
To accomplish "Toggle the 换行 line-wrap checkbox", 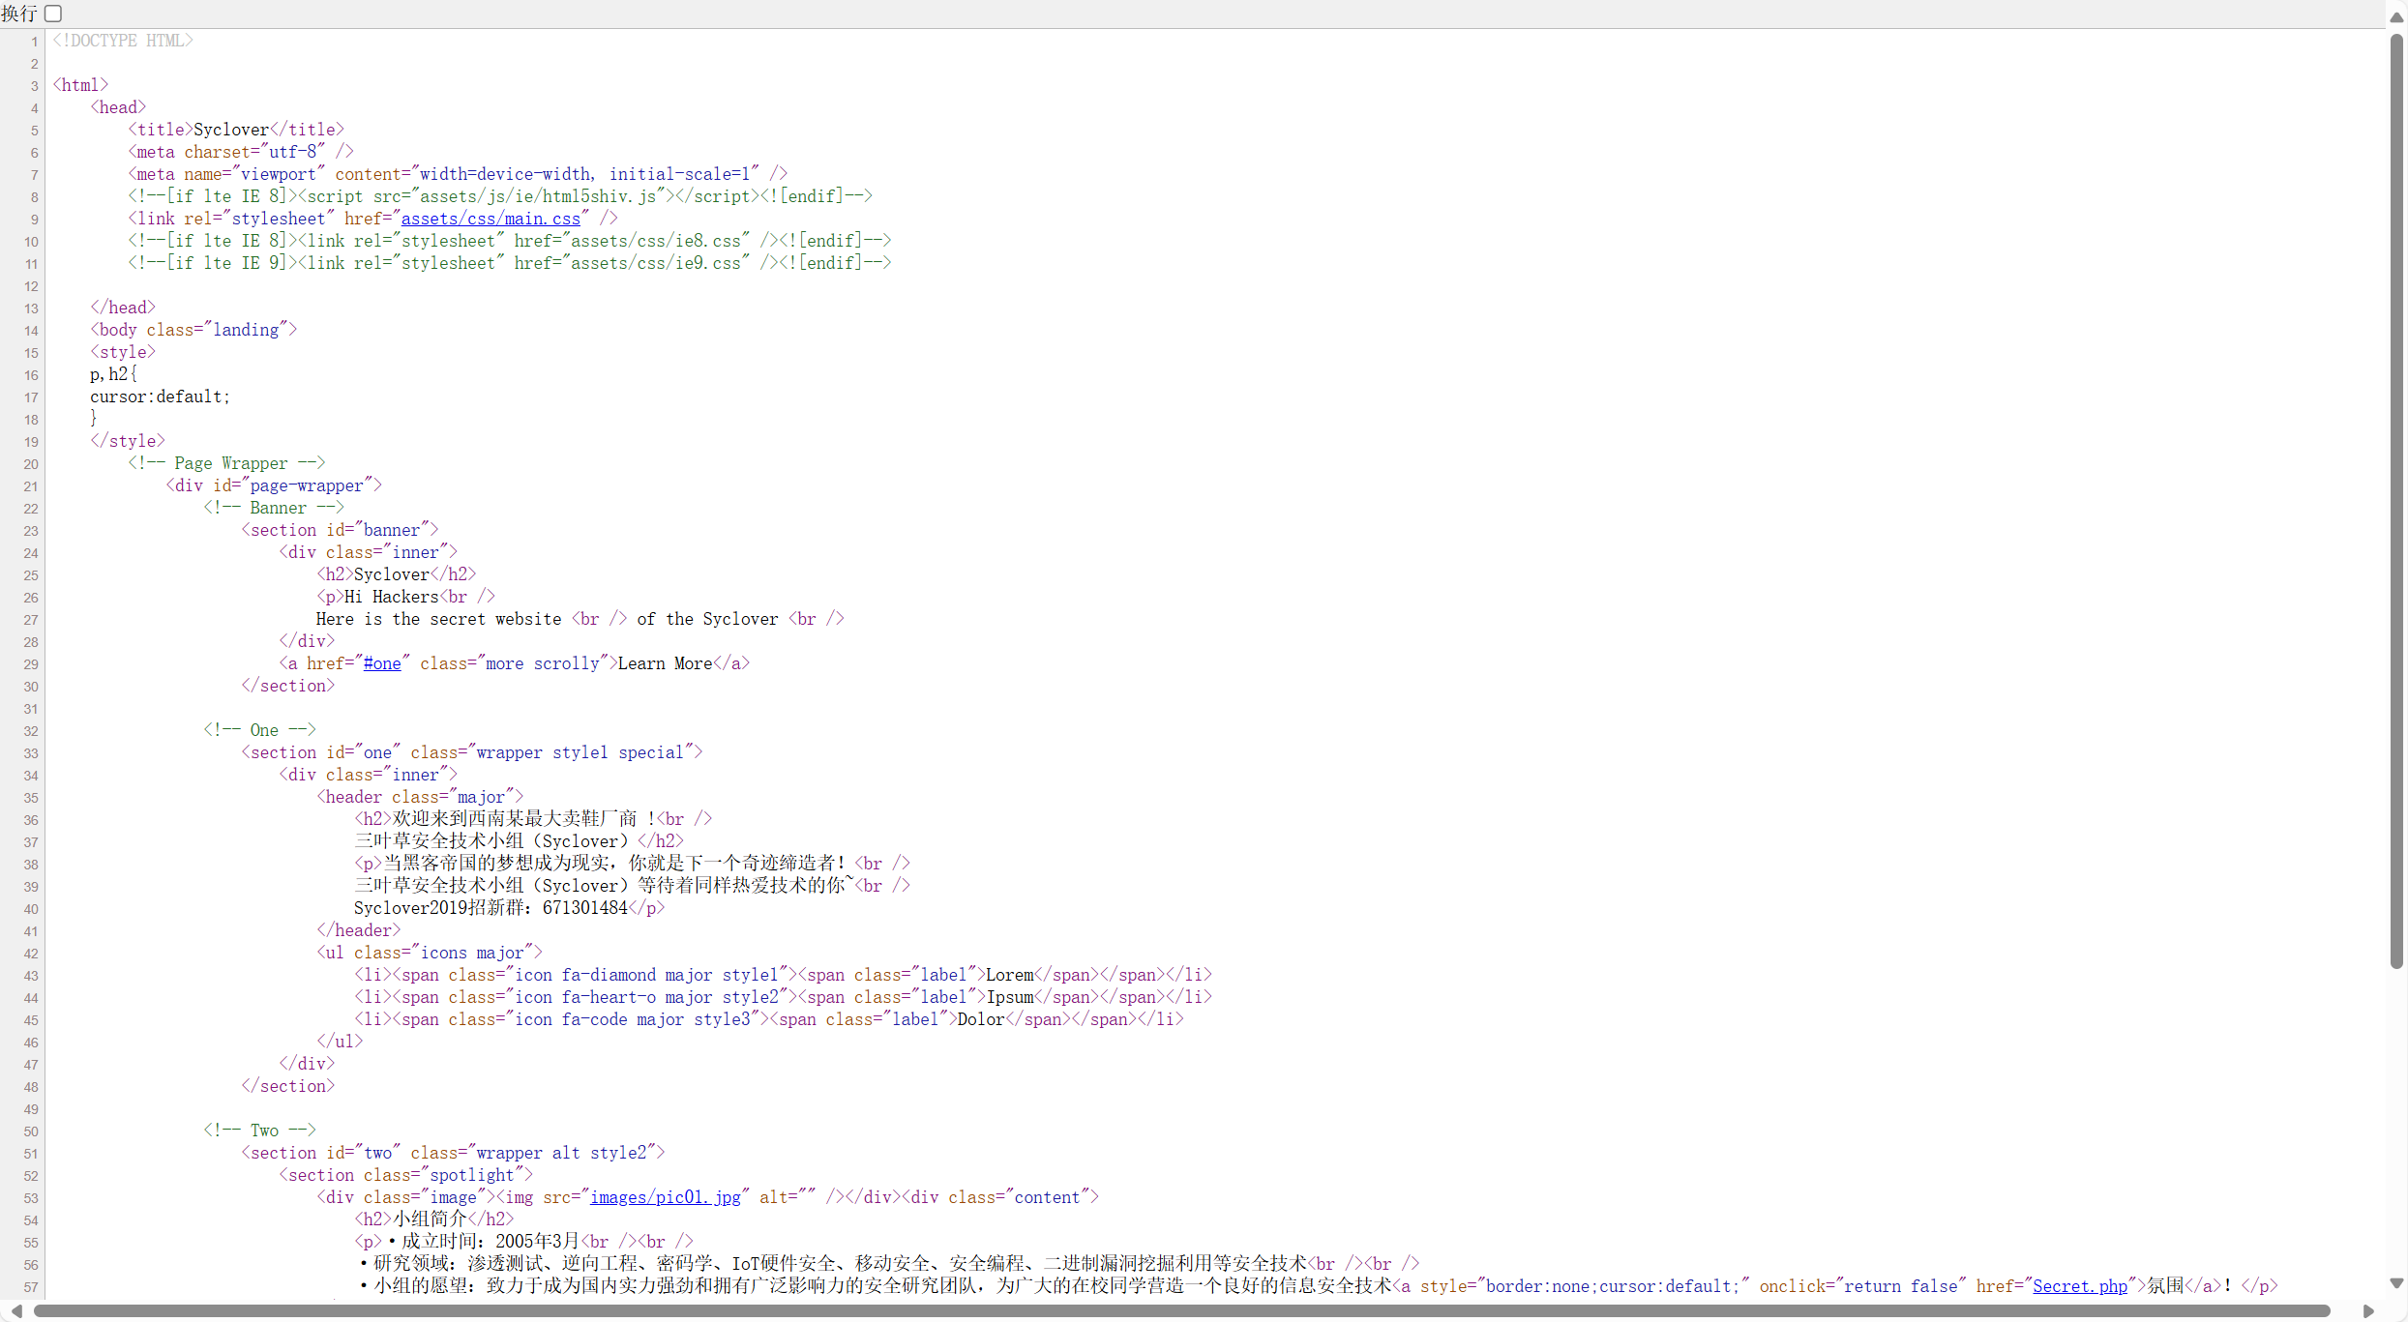I will pos(53,14).
